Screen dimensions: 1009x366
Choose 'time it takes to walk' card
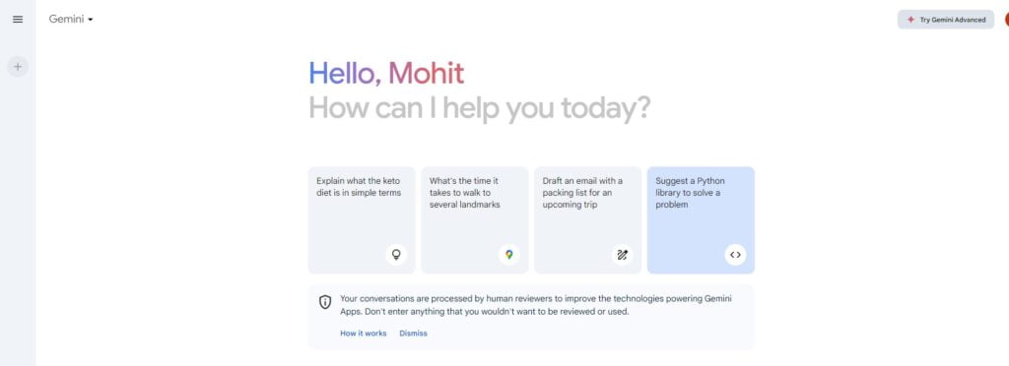pyautogui.click(x=475, y=220)
